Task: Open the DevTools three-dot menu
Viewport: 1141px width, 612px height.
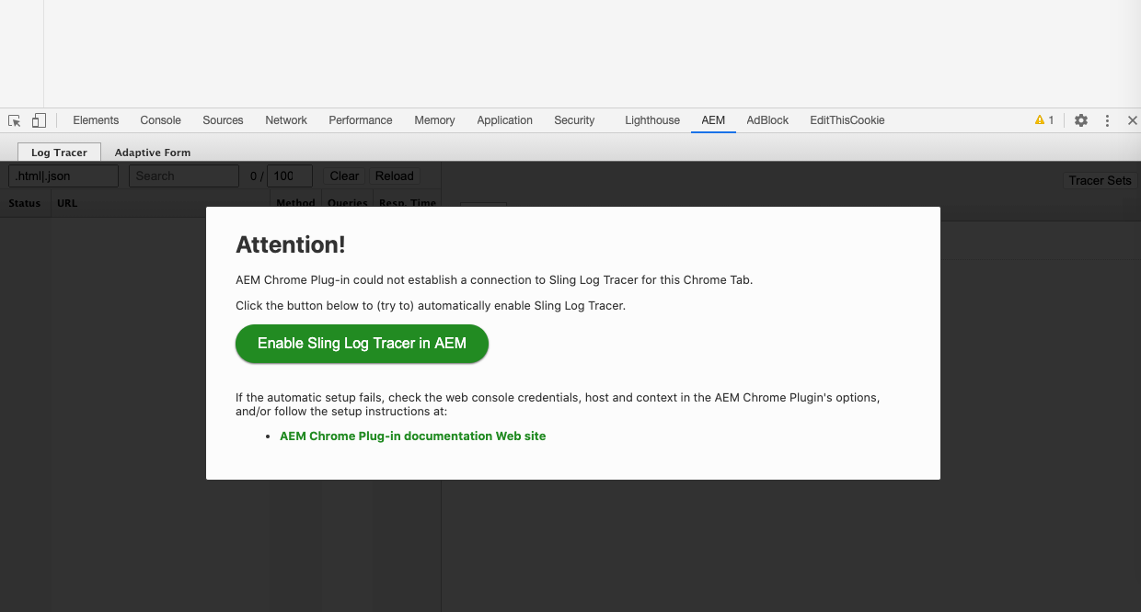Action: pyautogui.click(x=1107, y=120)
